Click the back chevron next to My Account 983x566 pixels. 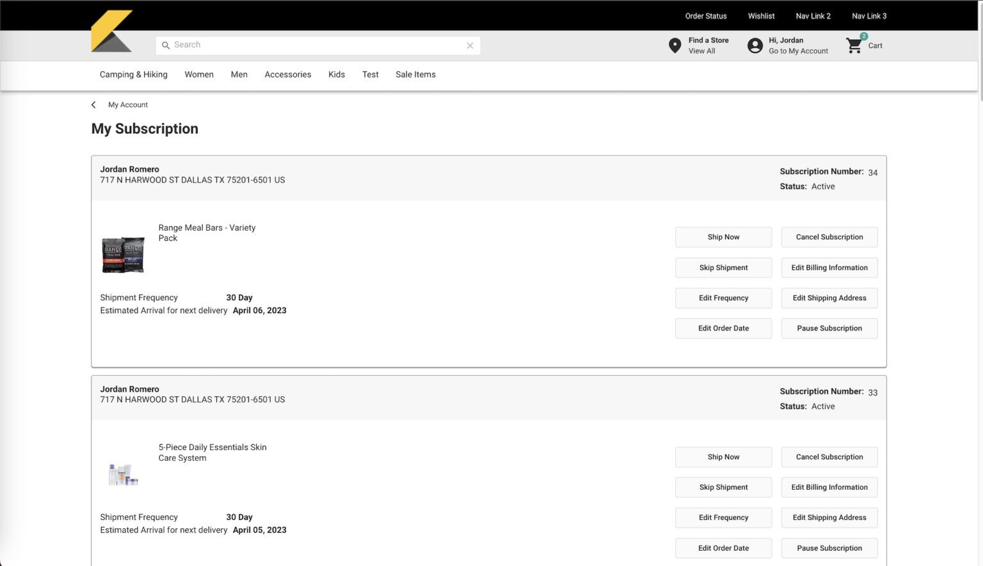[x=93, y=104]
